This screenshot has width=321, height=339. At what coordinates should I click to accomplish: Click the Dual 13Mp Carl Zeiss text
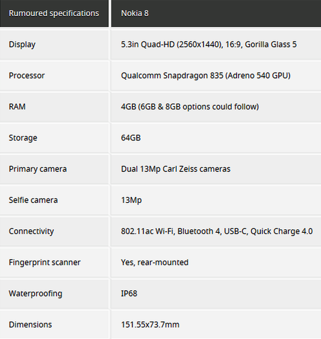click(175, 169)
